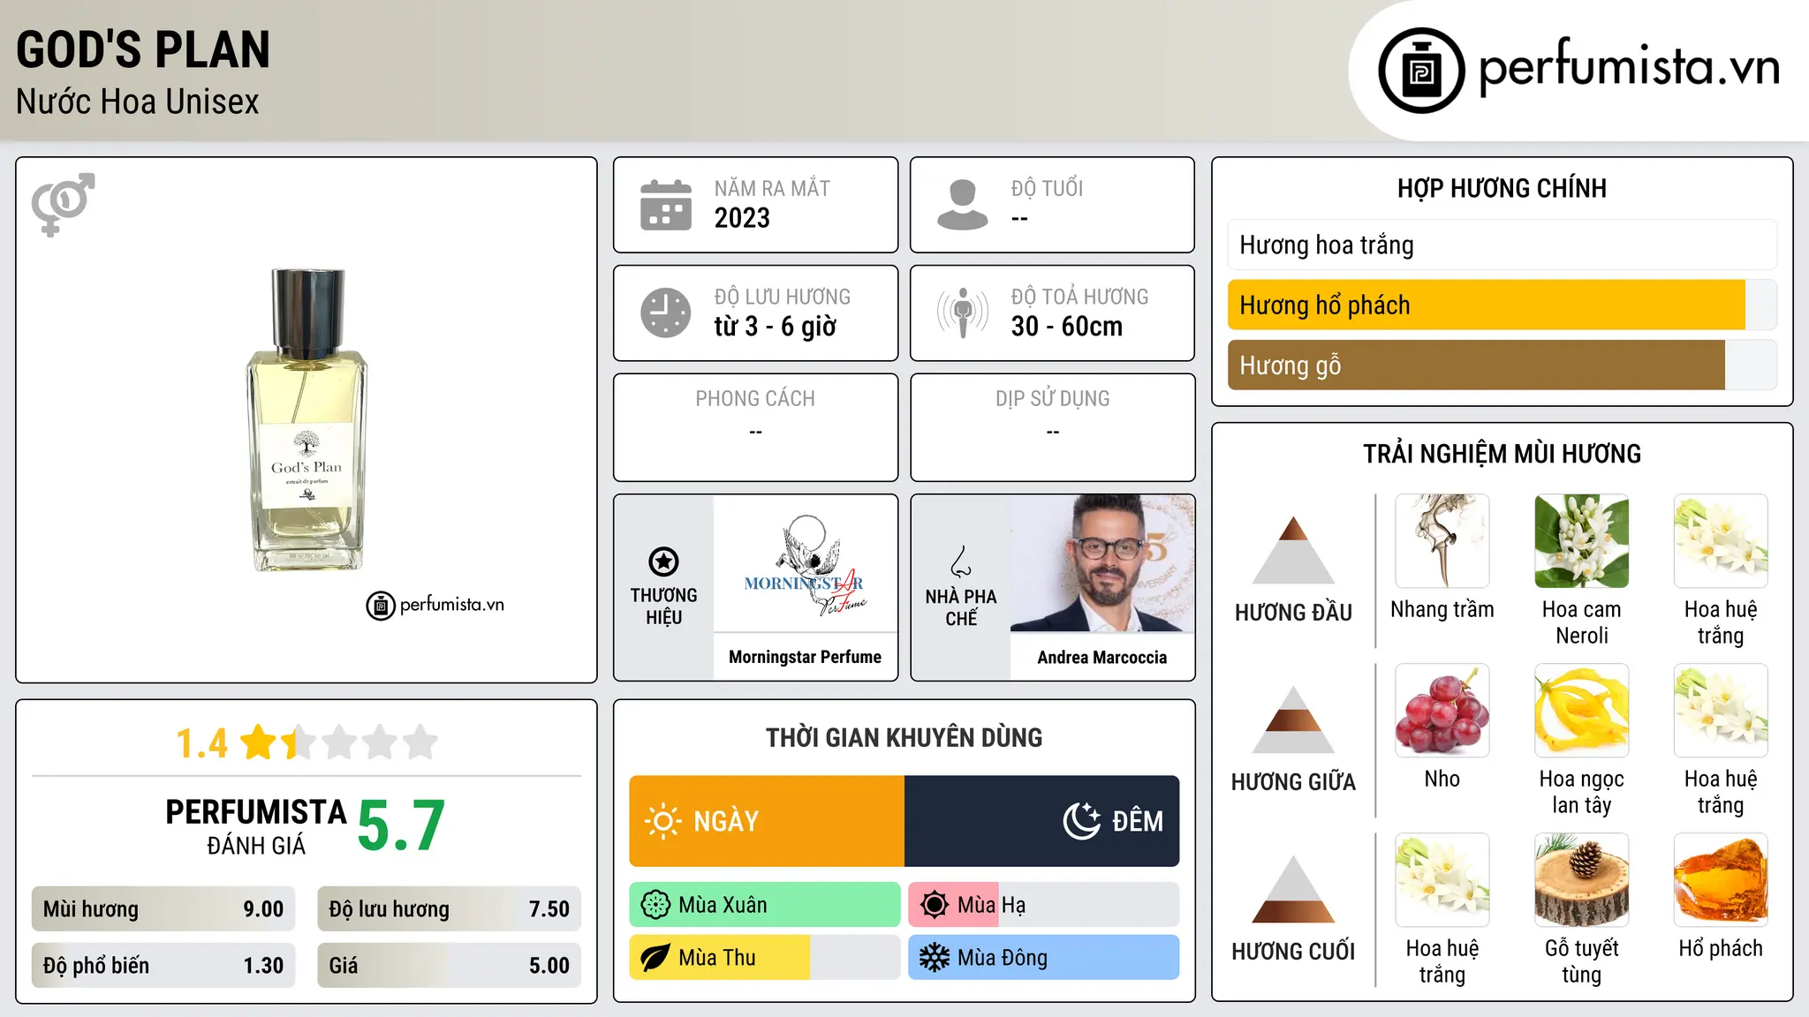This screenshot has height=1017, width=1809.
Task: Open the Hoa ngọc lan tây note image
Action: [1582, 711]
